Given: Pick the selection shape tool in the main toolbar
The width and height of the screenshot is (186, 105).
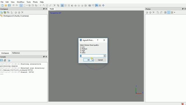Looking at the screenshot, I should click(24, 5).
